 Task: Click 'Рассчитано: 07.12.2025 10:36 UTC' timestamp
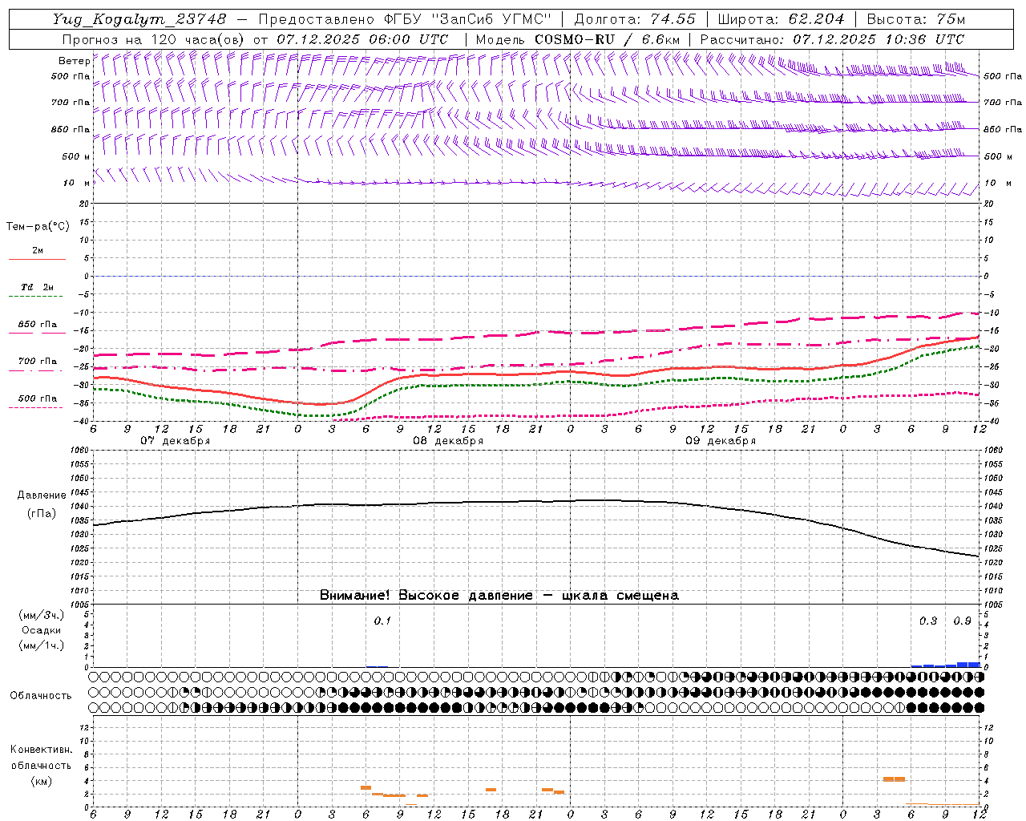click(x=832, y=39)
